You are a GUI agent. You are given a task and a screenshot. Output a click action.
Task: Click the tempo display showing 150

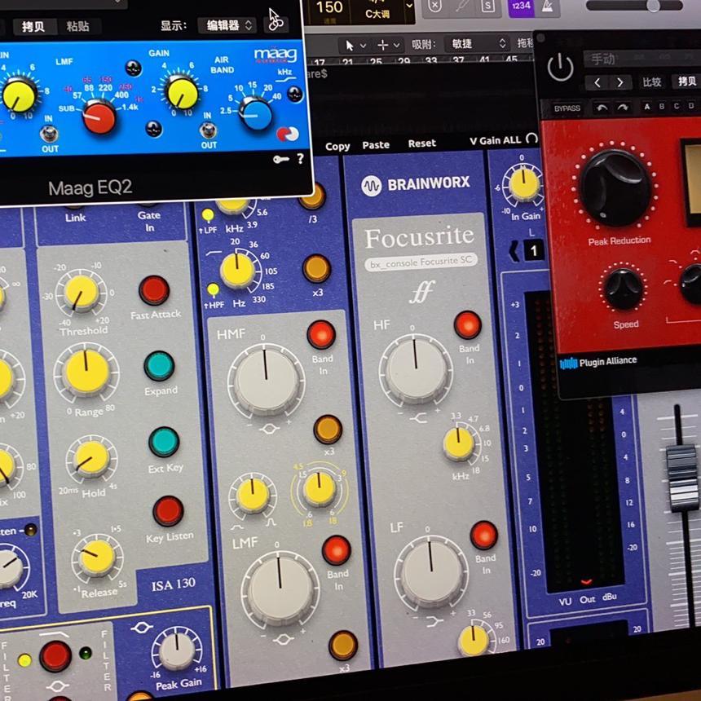(329, 7)
